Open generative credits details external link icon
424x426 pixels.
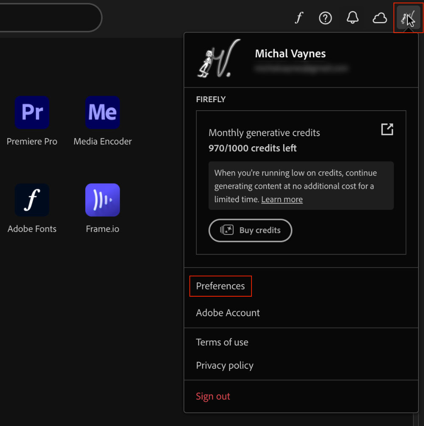tap(387, 129)
